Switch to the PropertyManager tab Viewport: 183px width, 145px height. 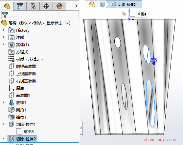20,6
